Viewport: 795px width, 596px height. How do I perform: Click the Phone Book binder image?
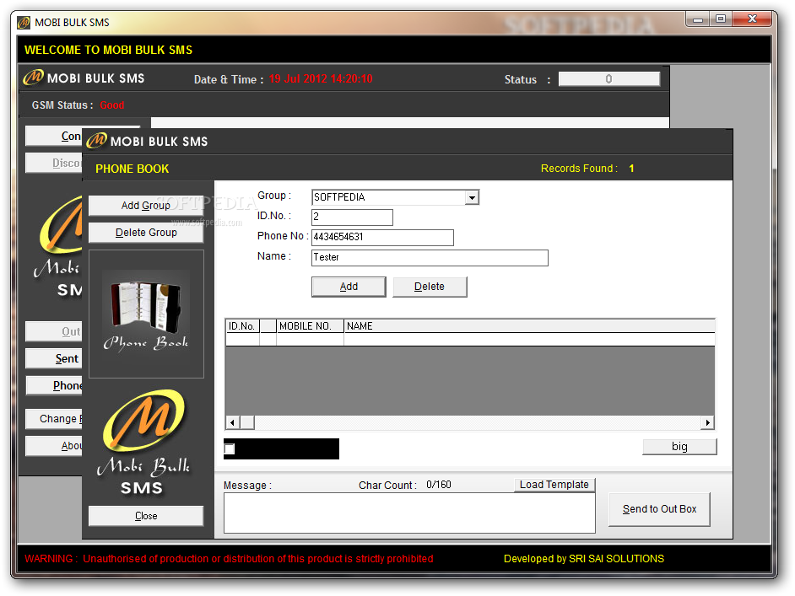(146, 314)
